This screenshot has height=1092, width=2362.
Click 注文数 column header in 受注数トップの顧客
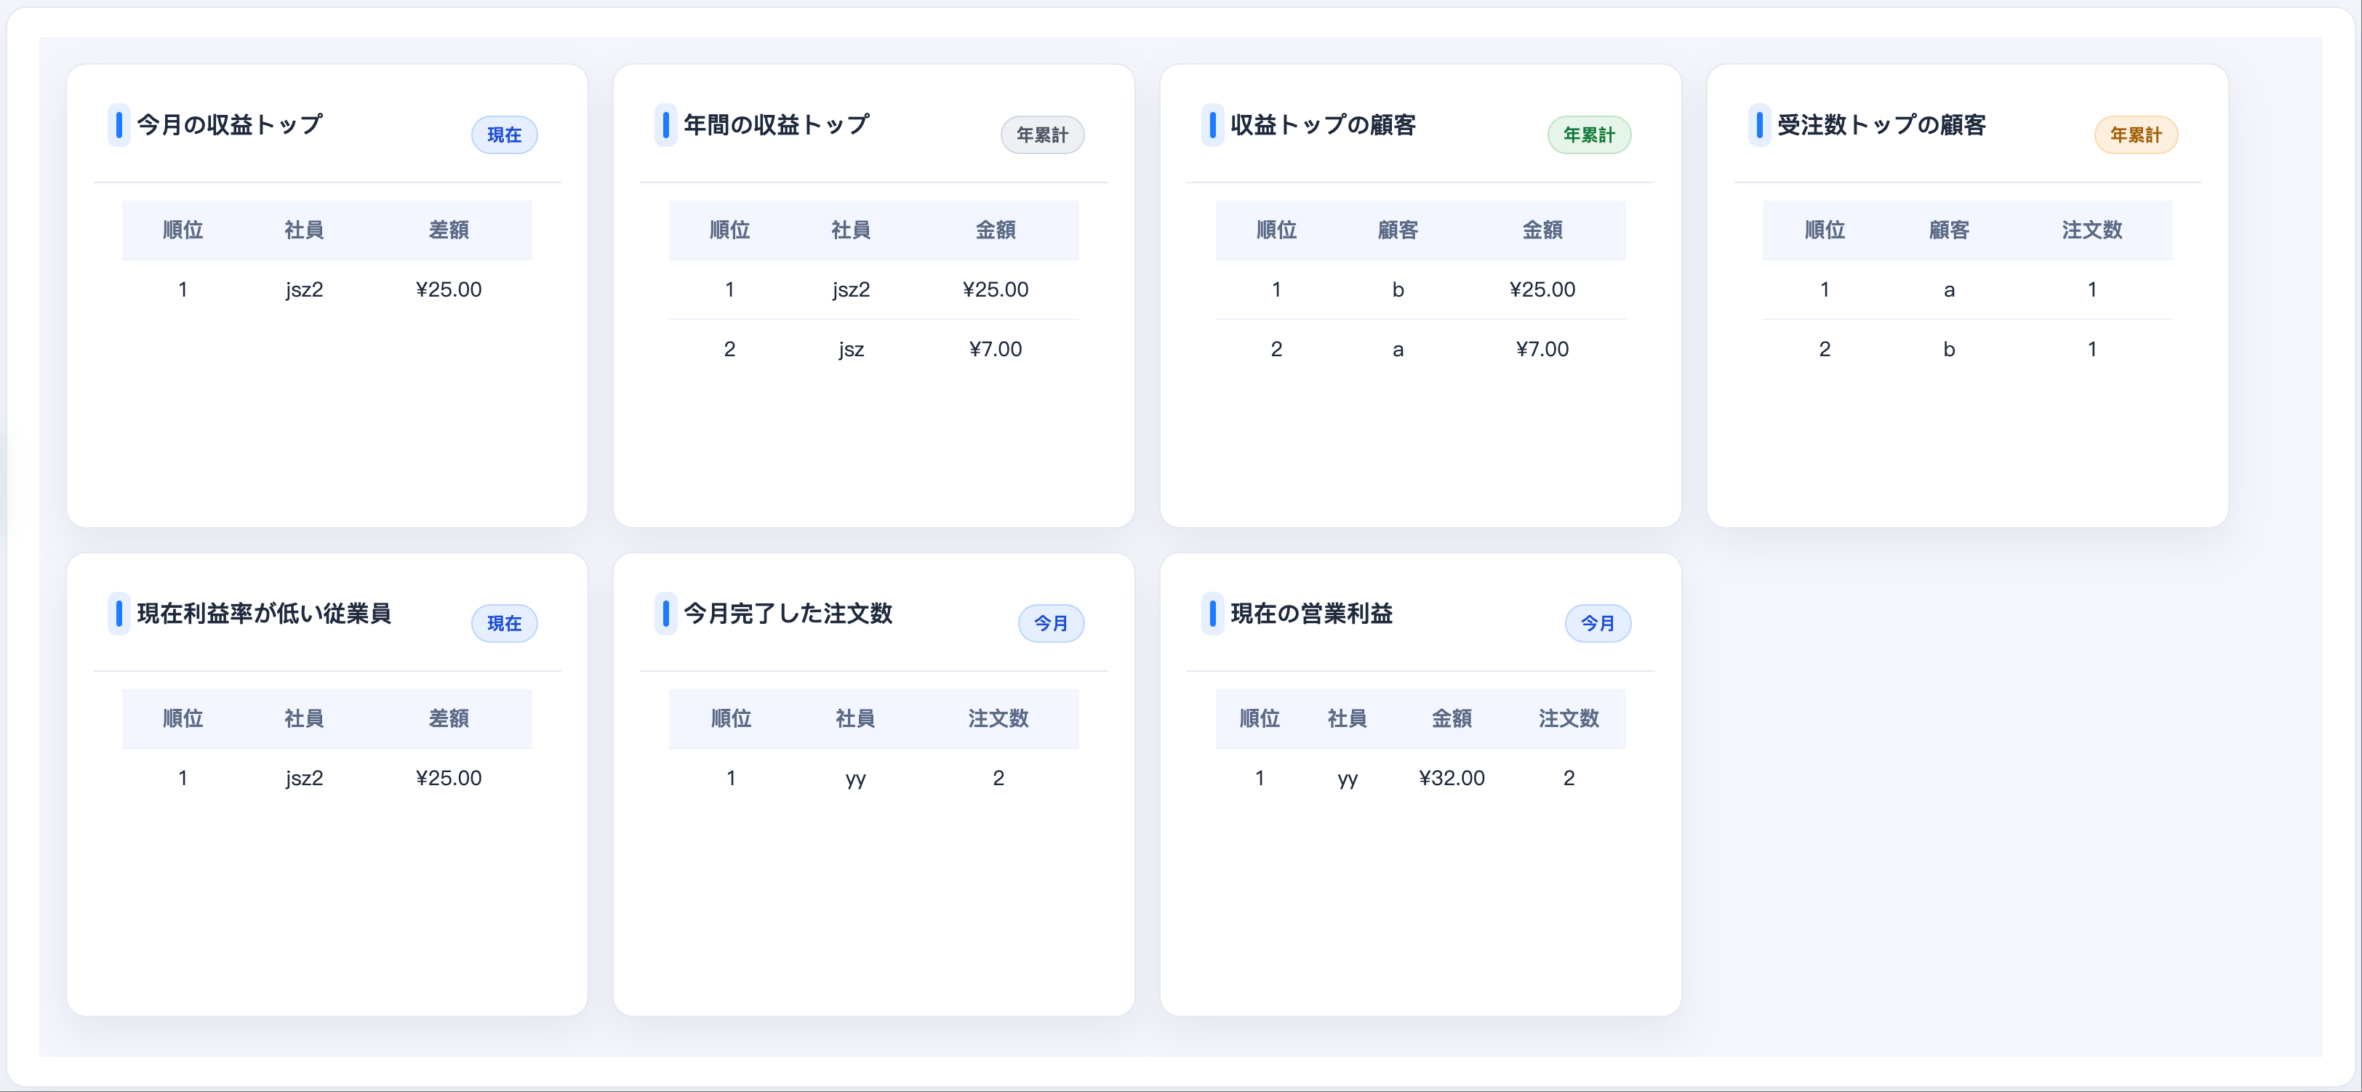[2091, 230]
